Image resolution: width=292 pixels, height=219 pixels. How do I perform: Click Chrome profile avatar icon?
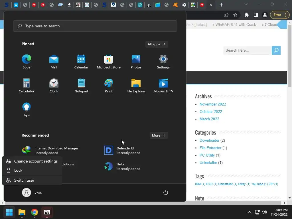(265, 15)
